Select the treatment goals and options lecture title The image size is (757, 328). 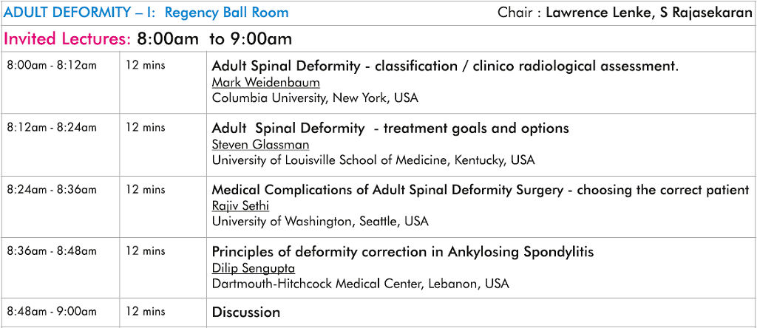pos(390,129)
